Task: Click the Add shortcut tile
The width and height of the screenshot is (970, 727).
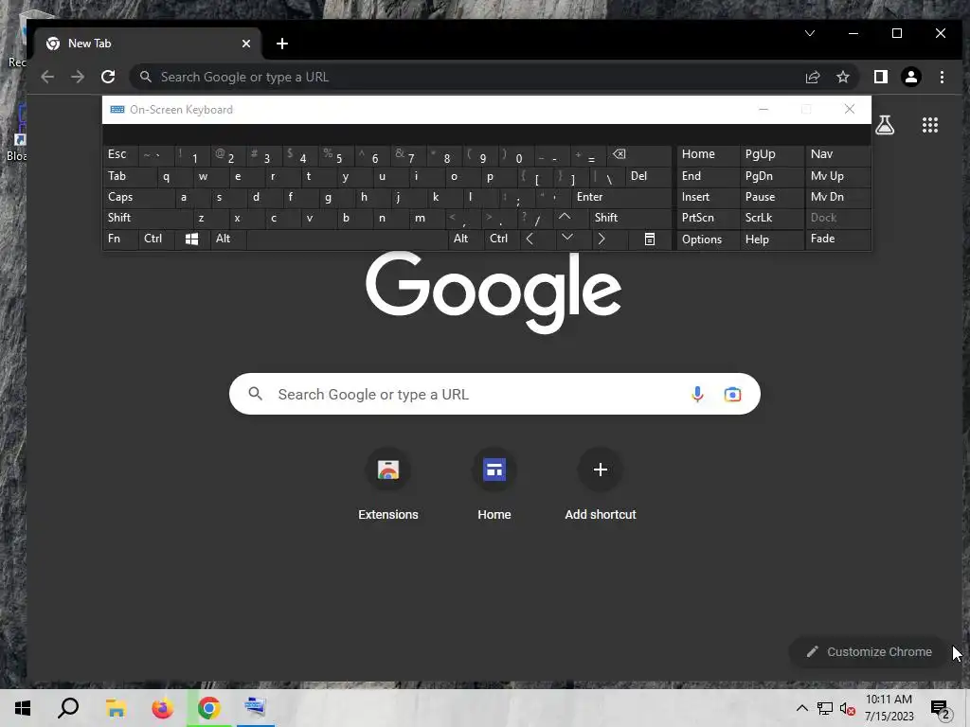Action: pos(600,486)
